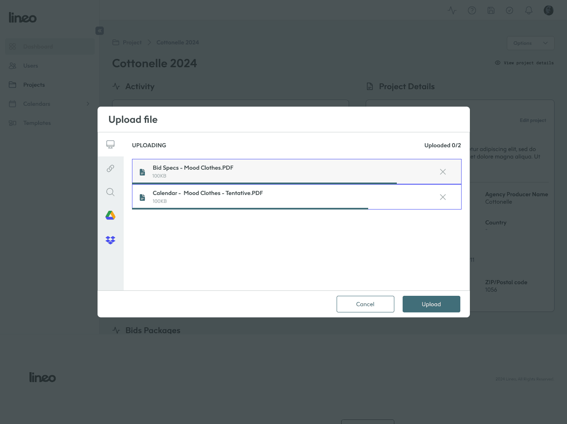The height and width of the screenshot is (424, 567).
Task: Click the file icon beside Calendar file
Action: click(x=142, y=197)
